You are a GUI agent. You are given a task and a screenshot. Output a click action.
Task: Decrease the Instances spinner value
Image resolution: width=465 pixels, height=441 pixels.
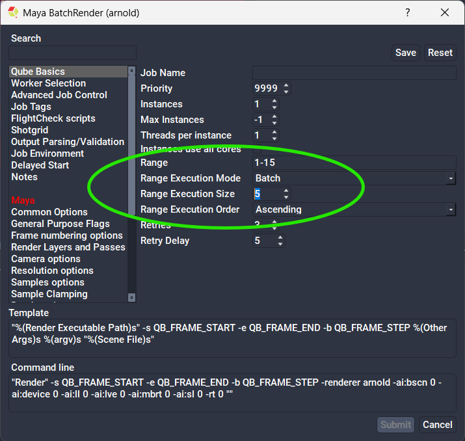coord(274,107)
